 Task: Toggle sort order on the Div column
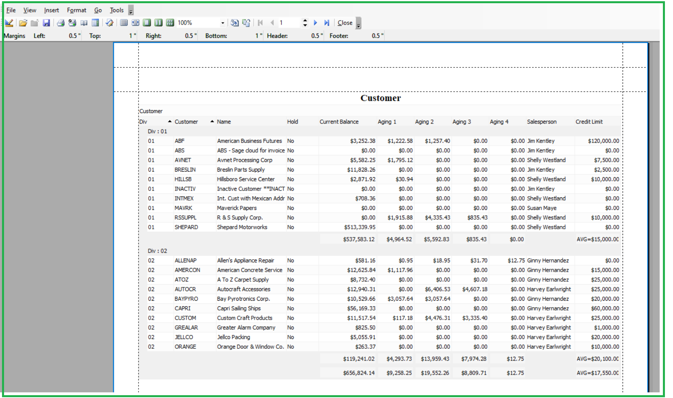coord(170,121)
